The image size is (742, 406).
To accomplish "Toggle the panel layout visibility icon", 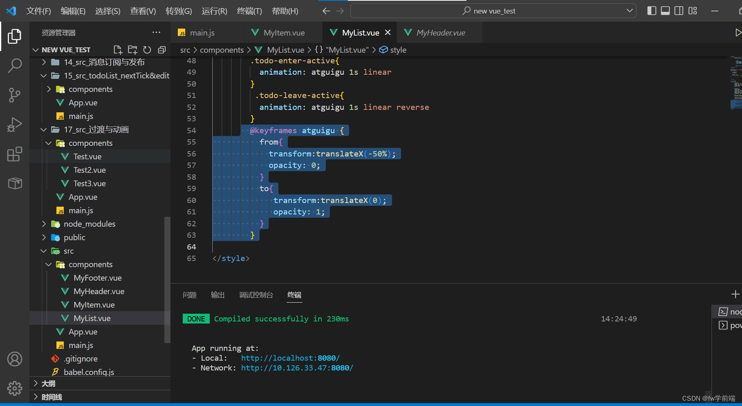I will (x=665, y=11).
